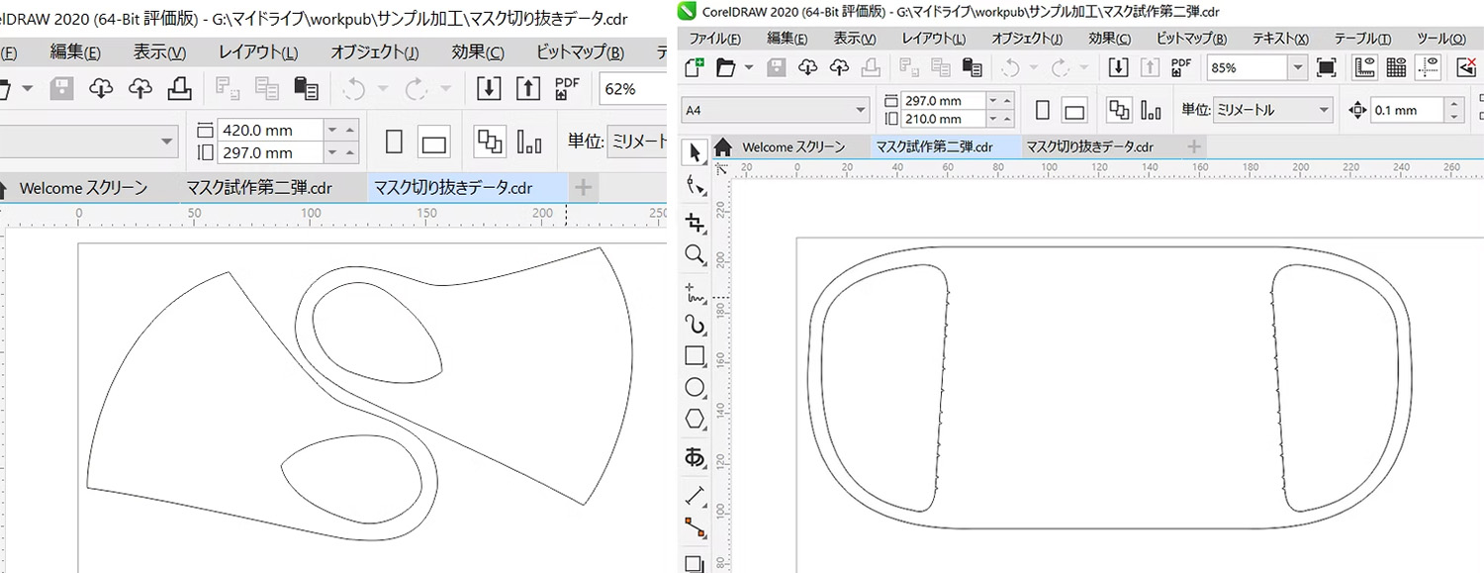Click Publish to PDF in the 85% window
The image size is (1484, 573).
tap(1179, 67)
